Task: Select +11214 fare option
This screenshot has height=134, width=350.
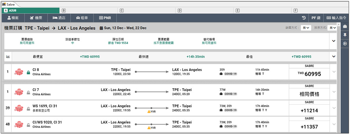Action: tap(309, 110)
